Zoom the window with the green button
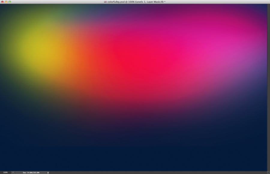This screenshot has width=270, height=174. (10, 2)
